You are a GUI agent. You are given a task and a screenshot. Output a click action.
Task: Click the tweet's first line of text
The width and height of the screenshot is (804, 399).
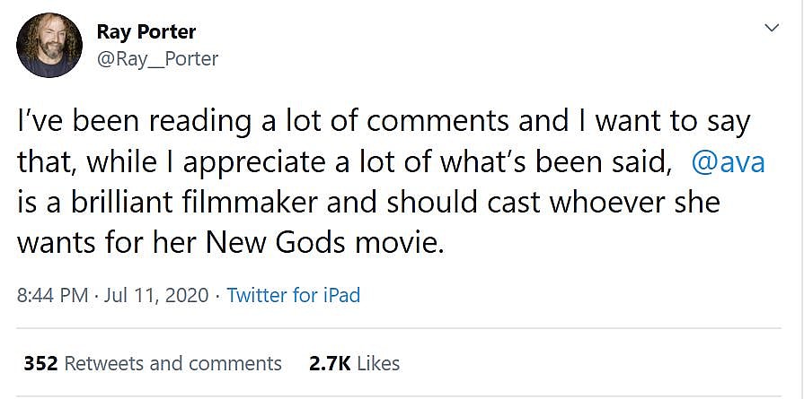(x=383, y=121)
